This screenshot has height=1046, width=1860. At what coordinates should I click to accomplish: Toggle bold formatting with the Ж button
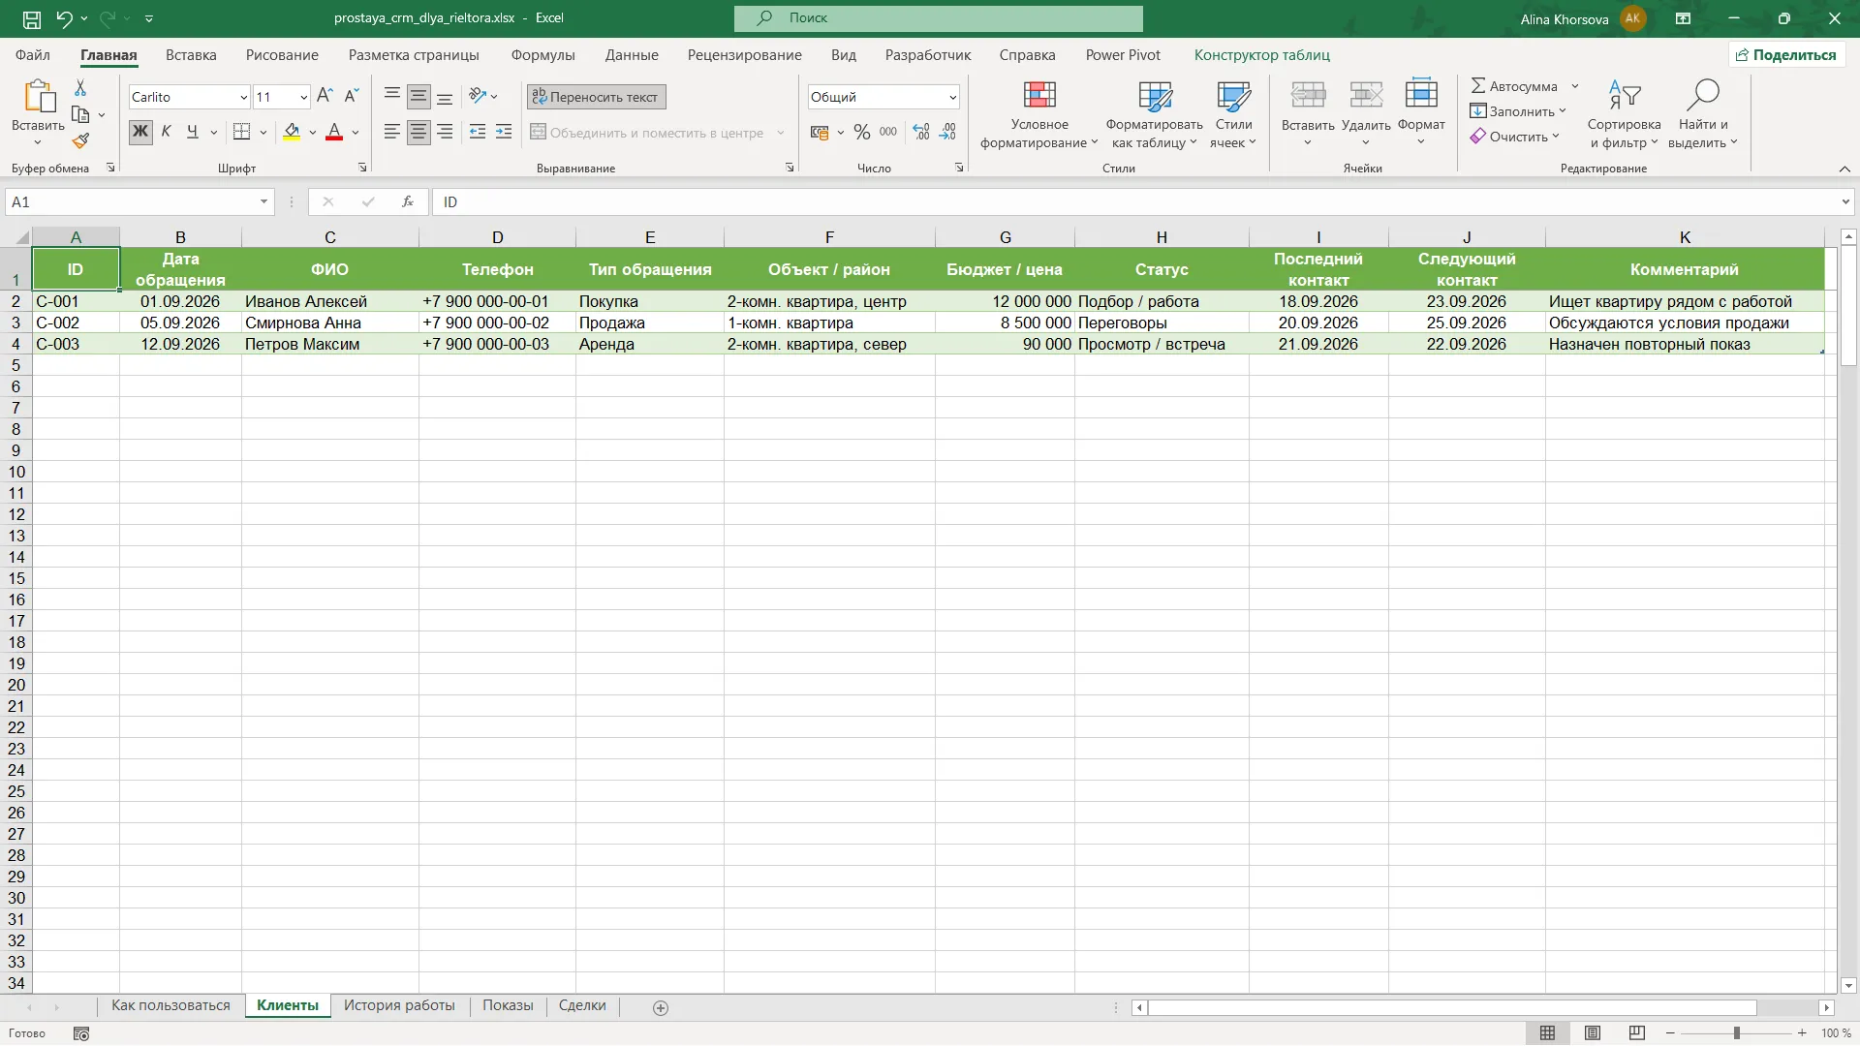140,133
